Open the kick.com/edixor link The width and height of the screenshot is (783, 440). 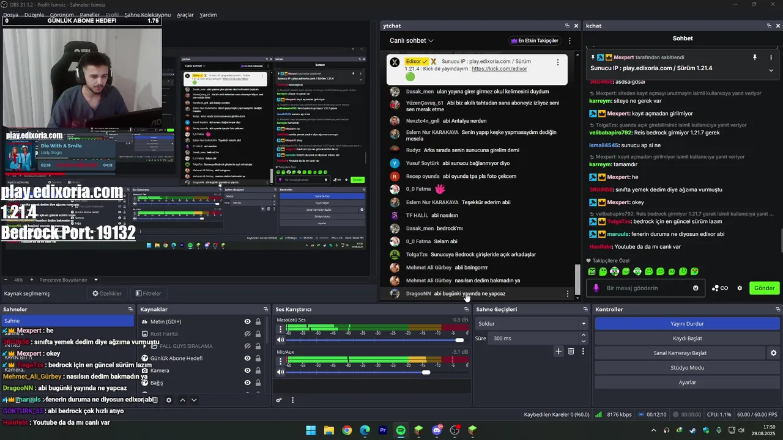pyautogui.click(x=499, y=69)
